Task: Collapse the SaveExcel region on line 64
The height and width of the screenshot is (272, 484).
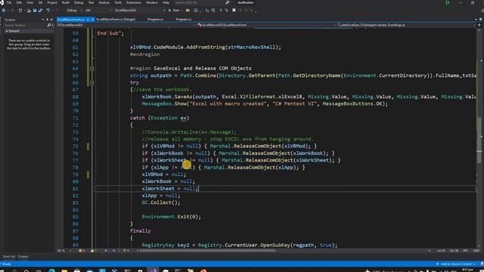Action: (92, 69)
